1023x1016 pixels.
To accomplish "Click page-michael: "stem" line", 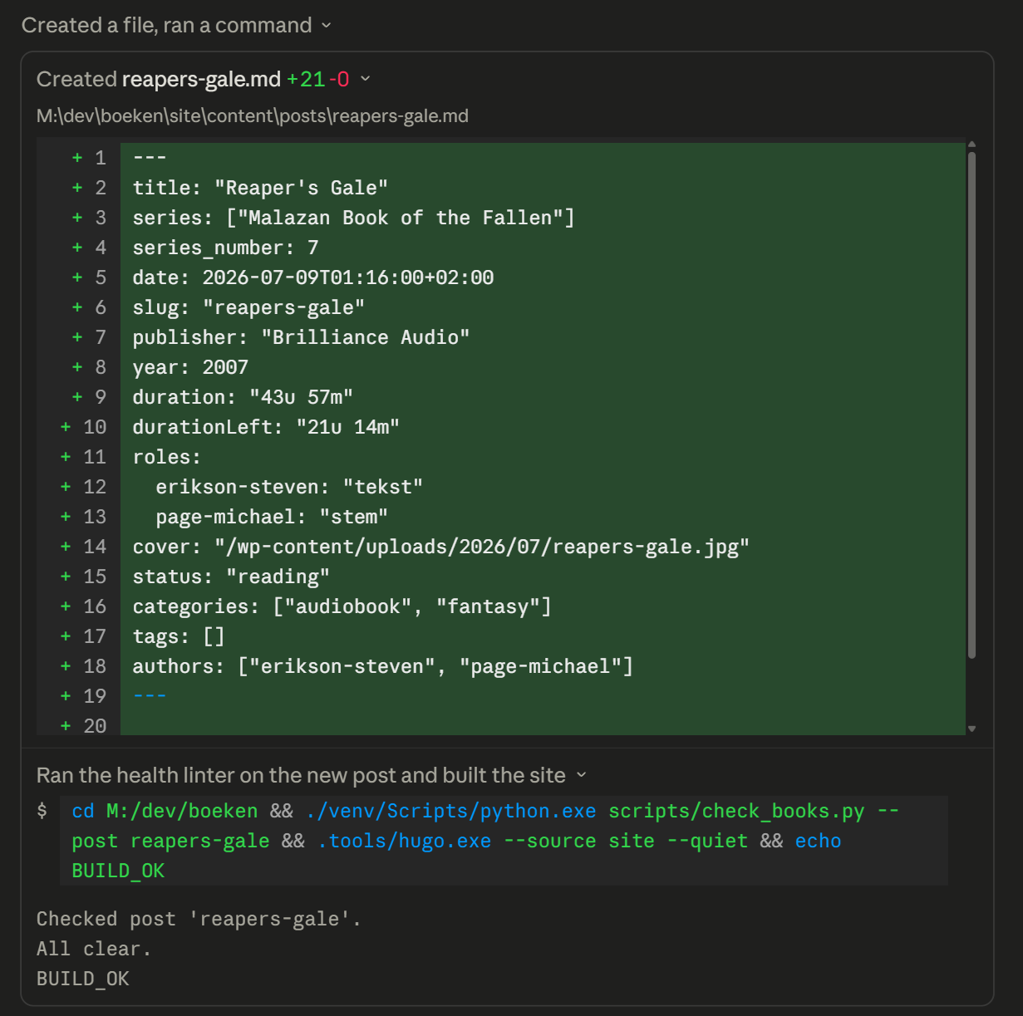I will (272, 517).
